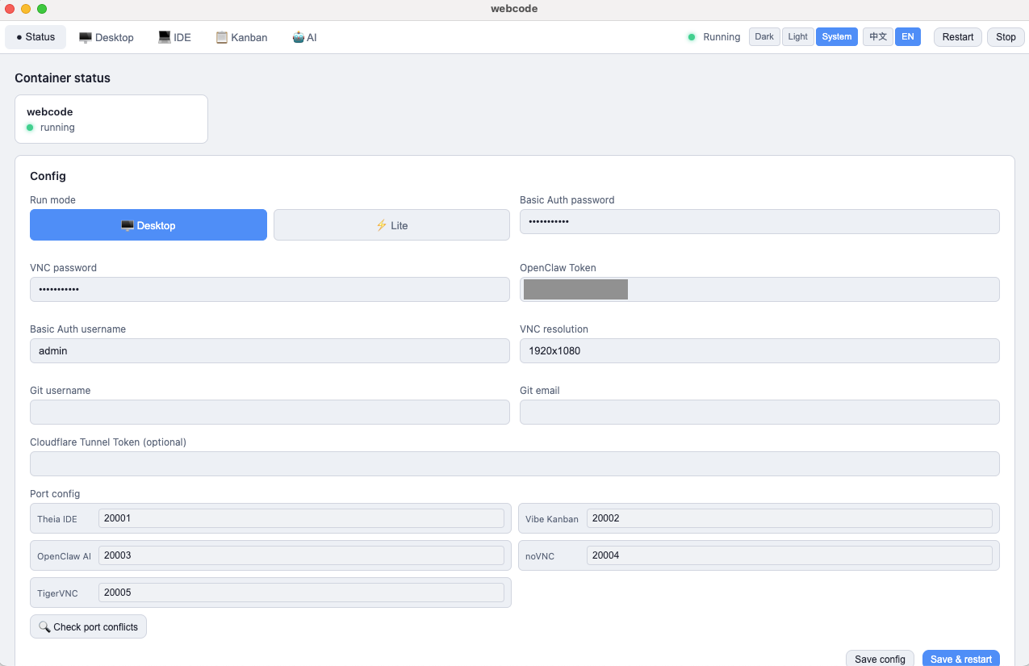Viewport: 1029px width, 666px height.
Task: Select System theme option
Action: [x=836, y=37]
